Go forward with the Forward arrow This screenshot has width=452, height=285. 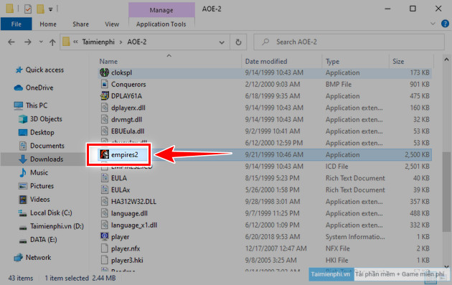pyautogui.click(x=28, y=42)
